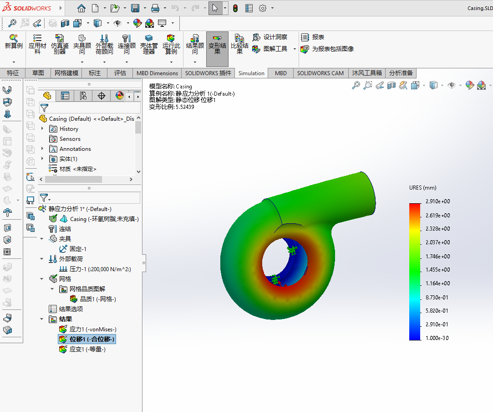Open the New Study (新算例) dropdown arrow
Screen dimensions: 493x412
pos(14,62)
